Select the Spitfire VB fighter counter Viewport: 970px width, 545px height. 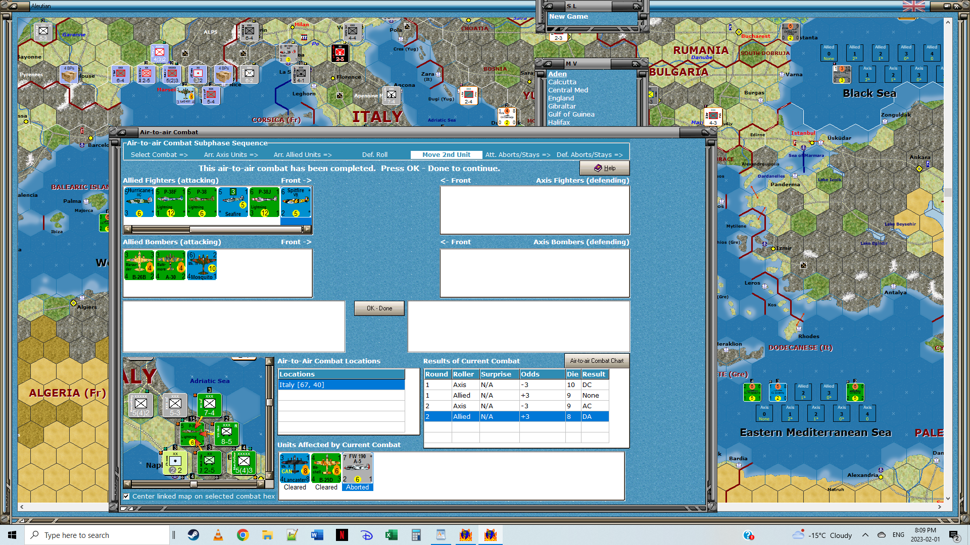click(296, 202)
